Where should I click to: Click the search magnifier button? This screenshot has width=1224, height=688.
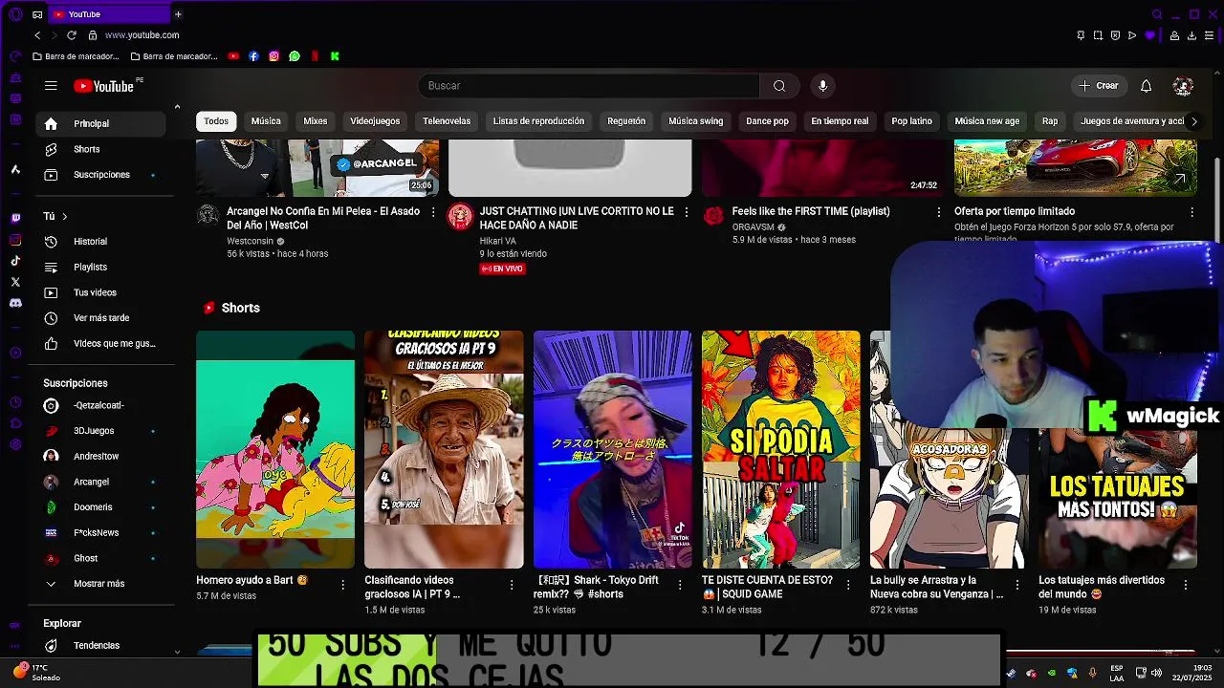pos(779,86)
